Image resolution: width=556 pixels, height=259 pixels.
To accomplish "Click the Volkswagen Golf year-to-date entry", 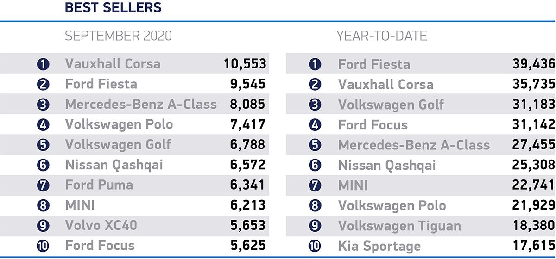I will pos(391,105).
